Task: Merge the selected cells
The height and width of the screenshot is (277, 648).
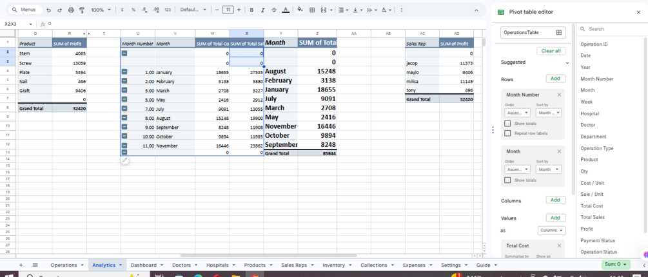Action: coord(323,10)
